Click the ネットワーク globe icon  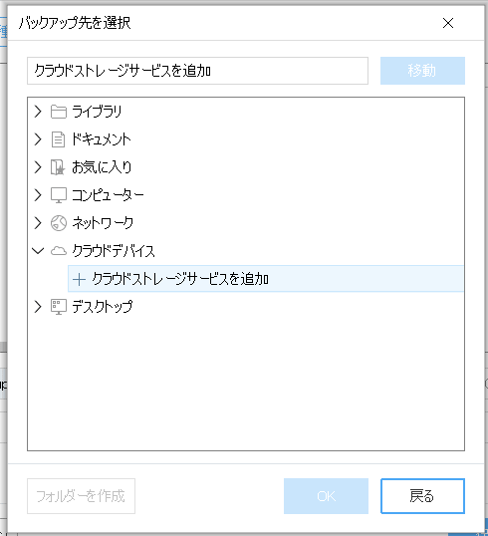click(x=59, y=223)
